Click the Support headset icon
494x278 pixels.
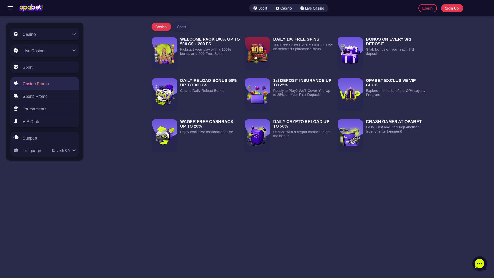point(16,137)
